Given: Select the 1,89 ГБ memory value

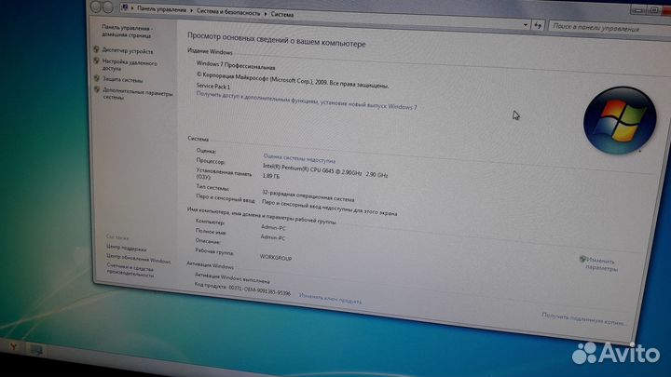Looking at the screenshot, I should pos(270,176).
